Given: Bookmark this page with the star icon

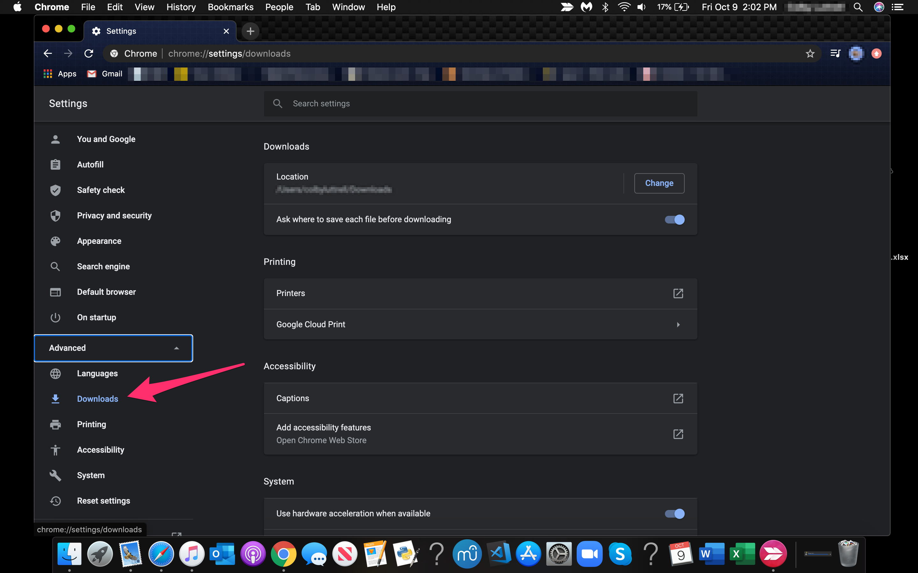Looking at the screenshot, I should click(x=810, y=53).
